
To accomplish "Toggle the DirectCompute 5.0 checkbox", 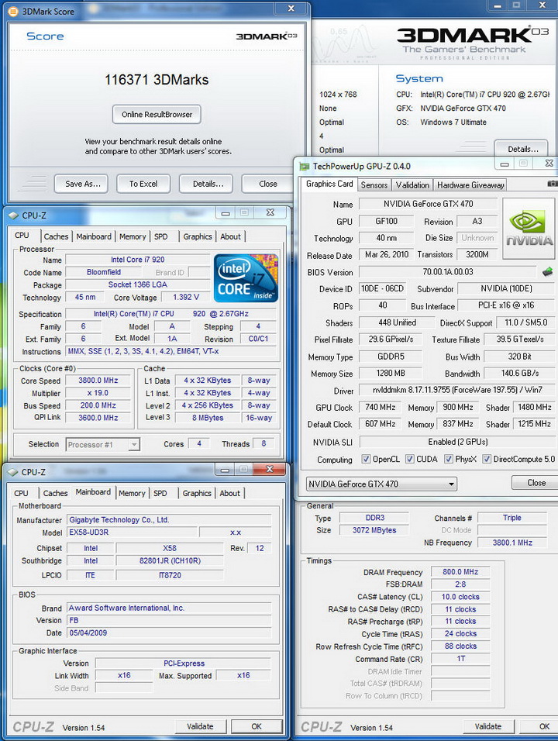I will click(x=486, y=459).
